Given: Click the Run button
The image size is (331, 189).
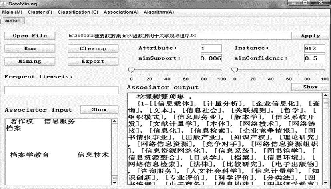Looking at the screenshot, I should [x=30, y=48].
